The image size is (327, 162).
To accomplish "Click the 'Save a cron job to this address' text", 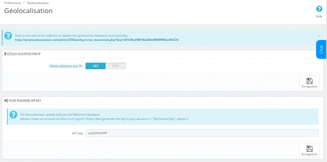I will [71, 36].
